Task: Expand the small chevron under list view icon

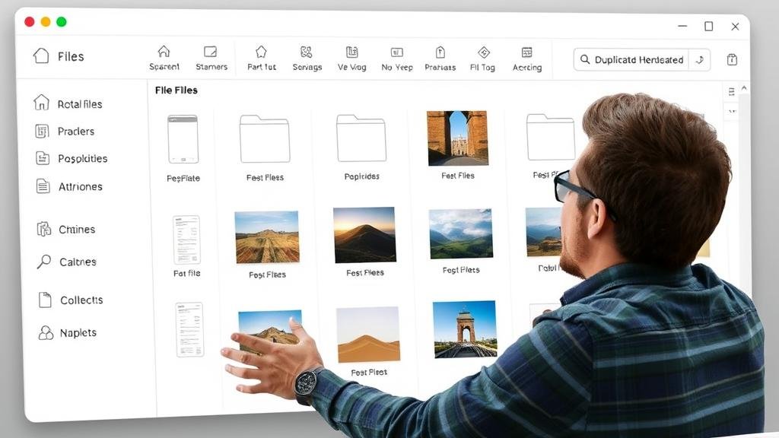Action: coord(732,111)
